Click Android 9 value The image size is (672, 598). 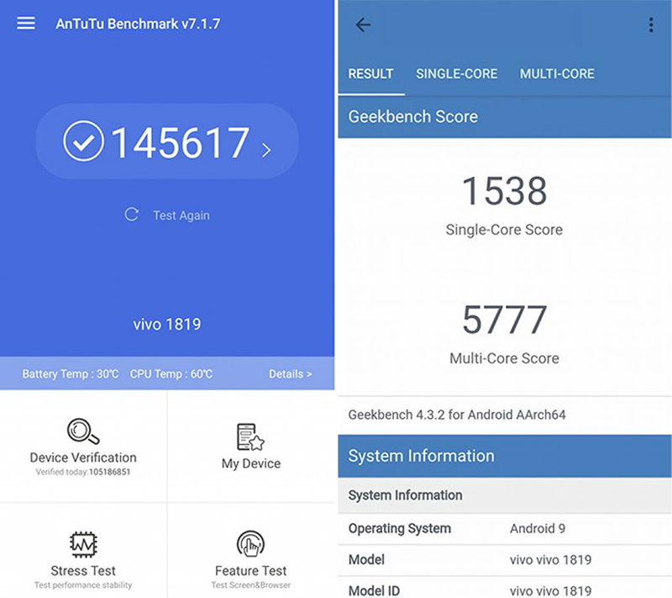point(538,528)
